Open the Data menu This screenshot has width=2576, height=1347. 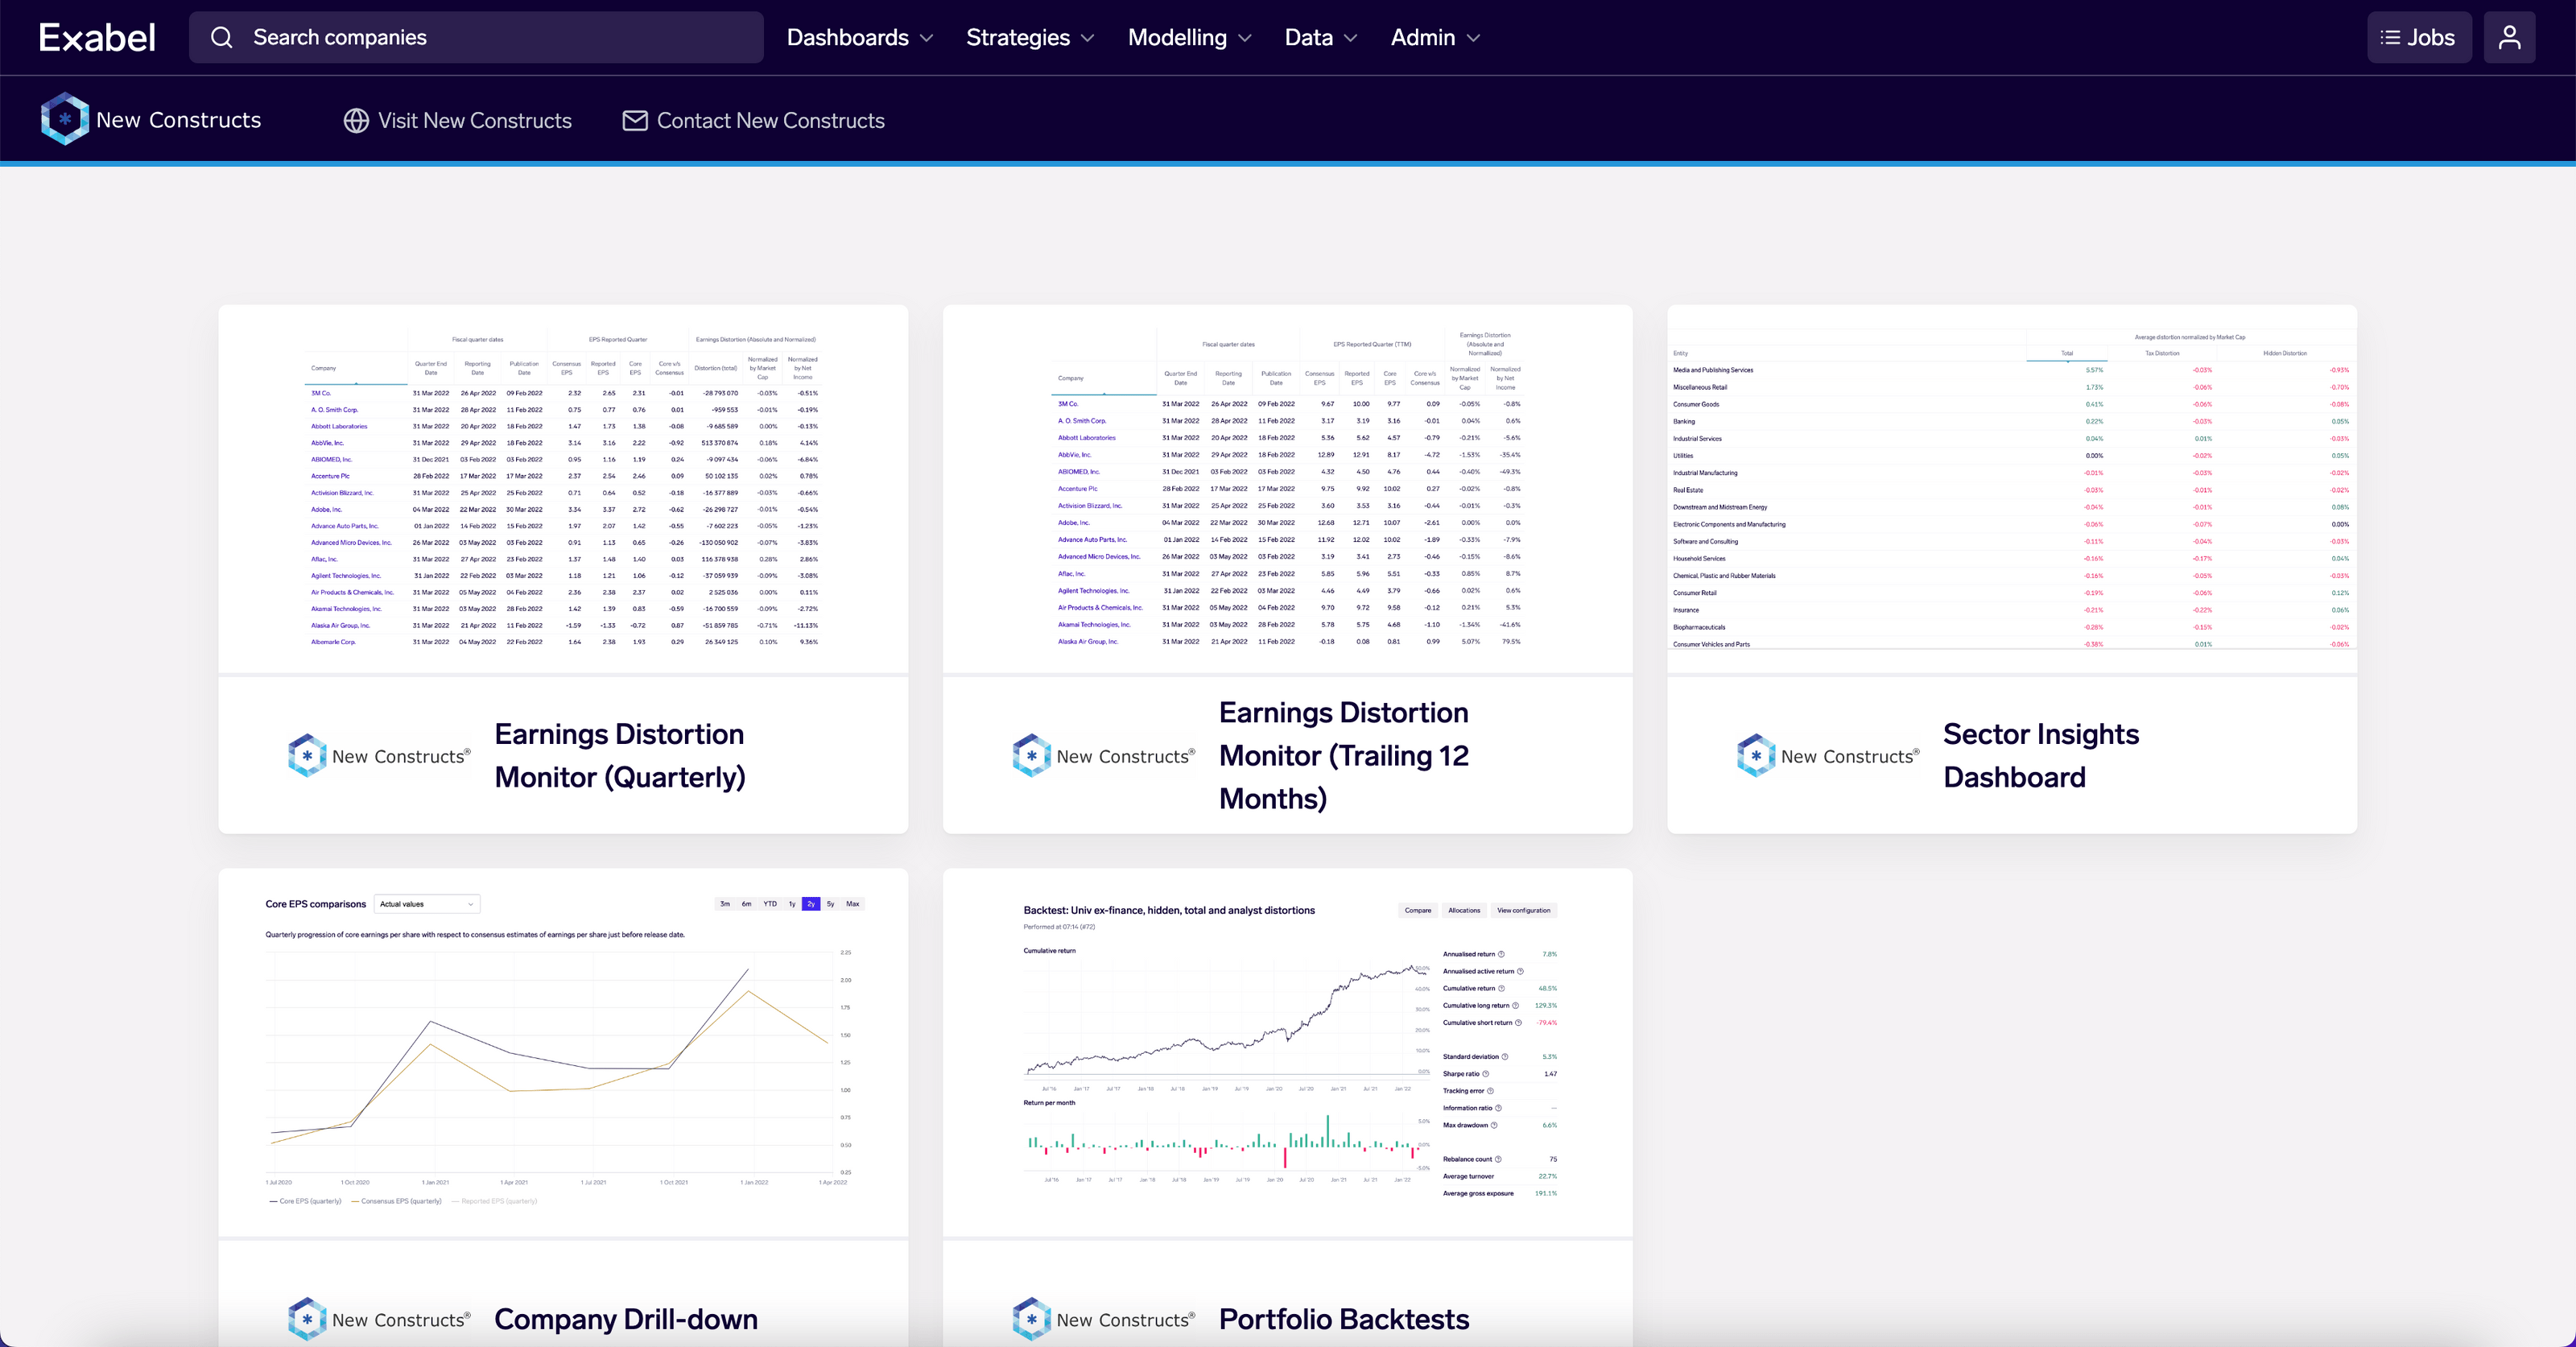(x=1320, y=38)
